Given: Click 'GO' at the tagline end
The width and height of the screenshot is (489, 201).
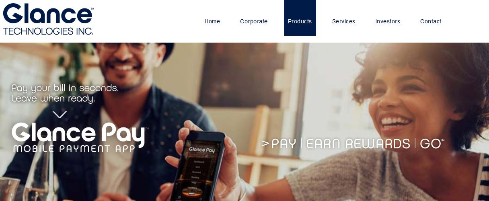Looking at the screenshot, I should [430, 144].
